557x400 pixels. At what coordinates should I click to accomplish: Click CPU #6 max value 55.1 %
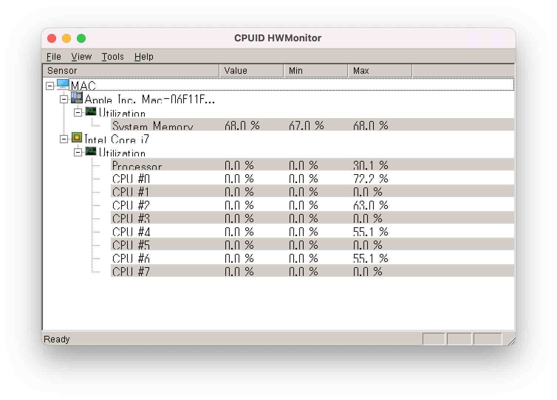[370, 258]
